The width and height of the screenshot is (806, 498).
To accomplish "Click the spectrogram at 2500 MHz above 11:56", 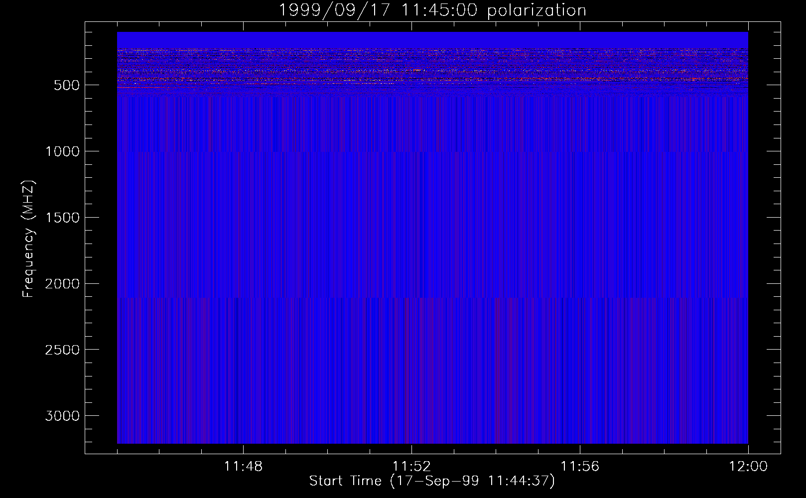I will coord(580,350).
